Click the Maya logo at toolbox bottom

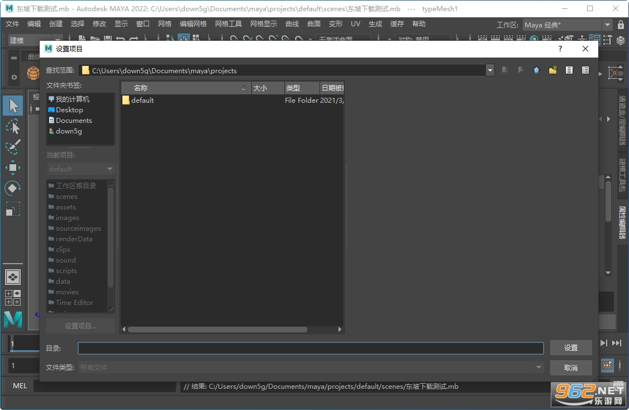[13, 320]
